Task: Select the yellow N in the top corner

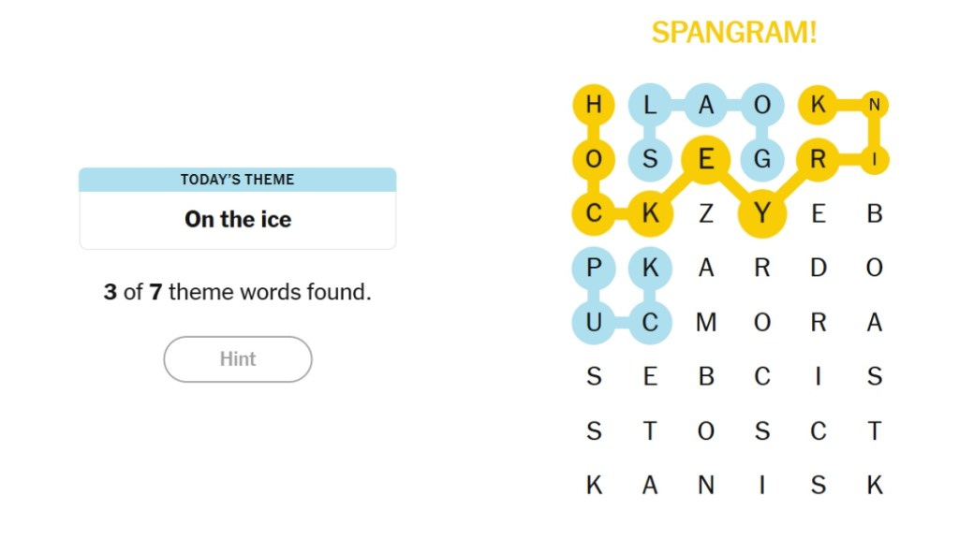Action: tap(874, 105)
